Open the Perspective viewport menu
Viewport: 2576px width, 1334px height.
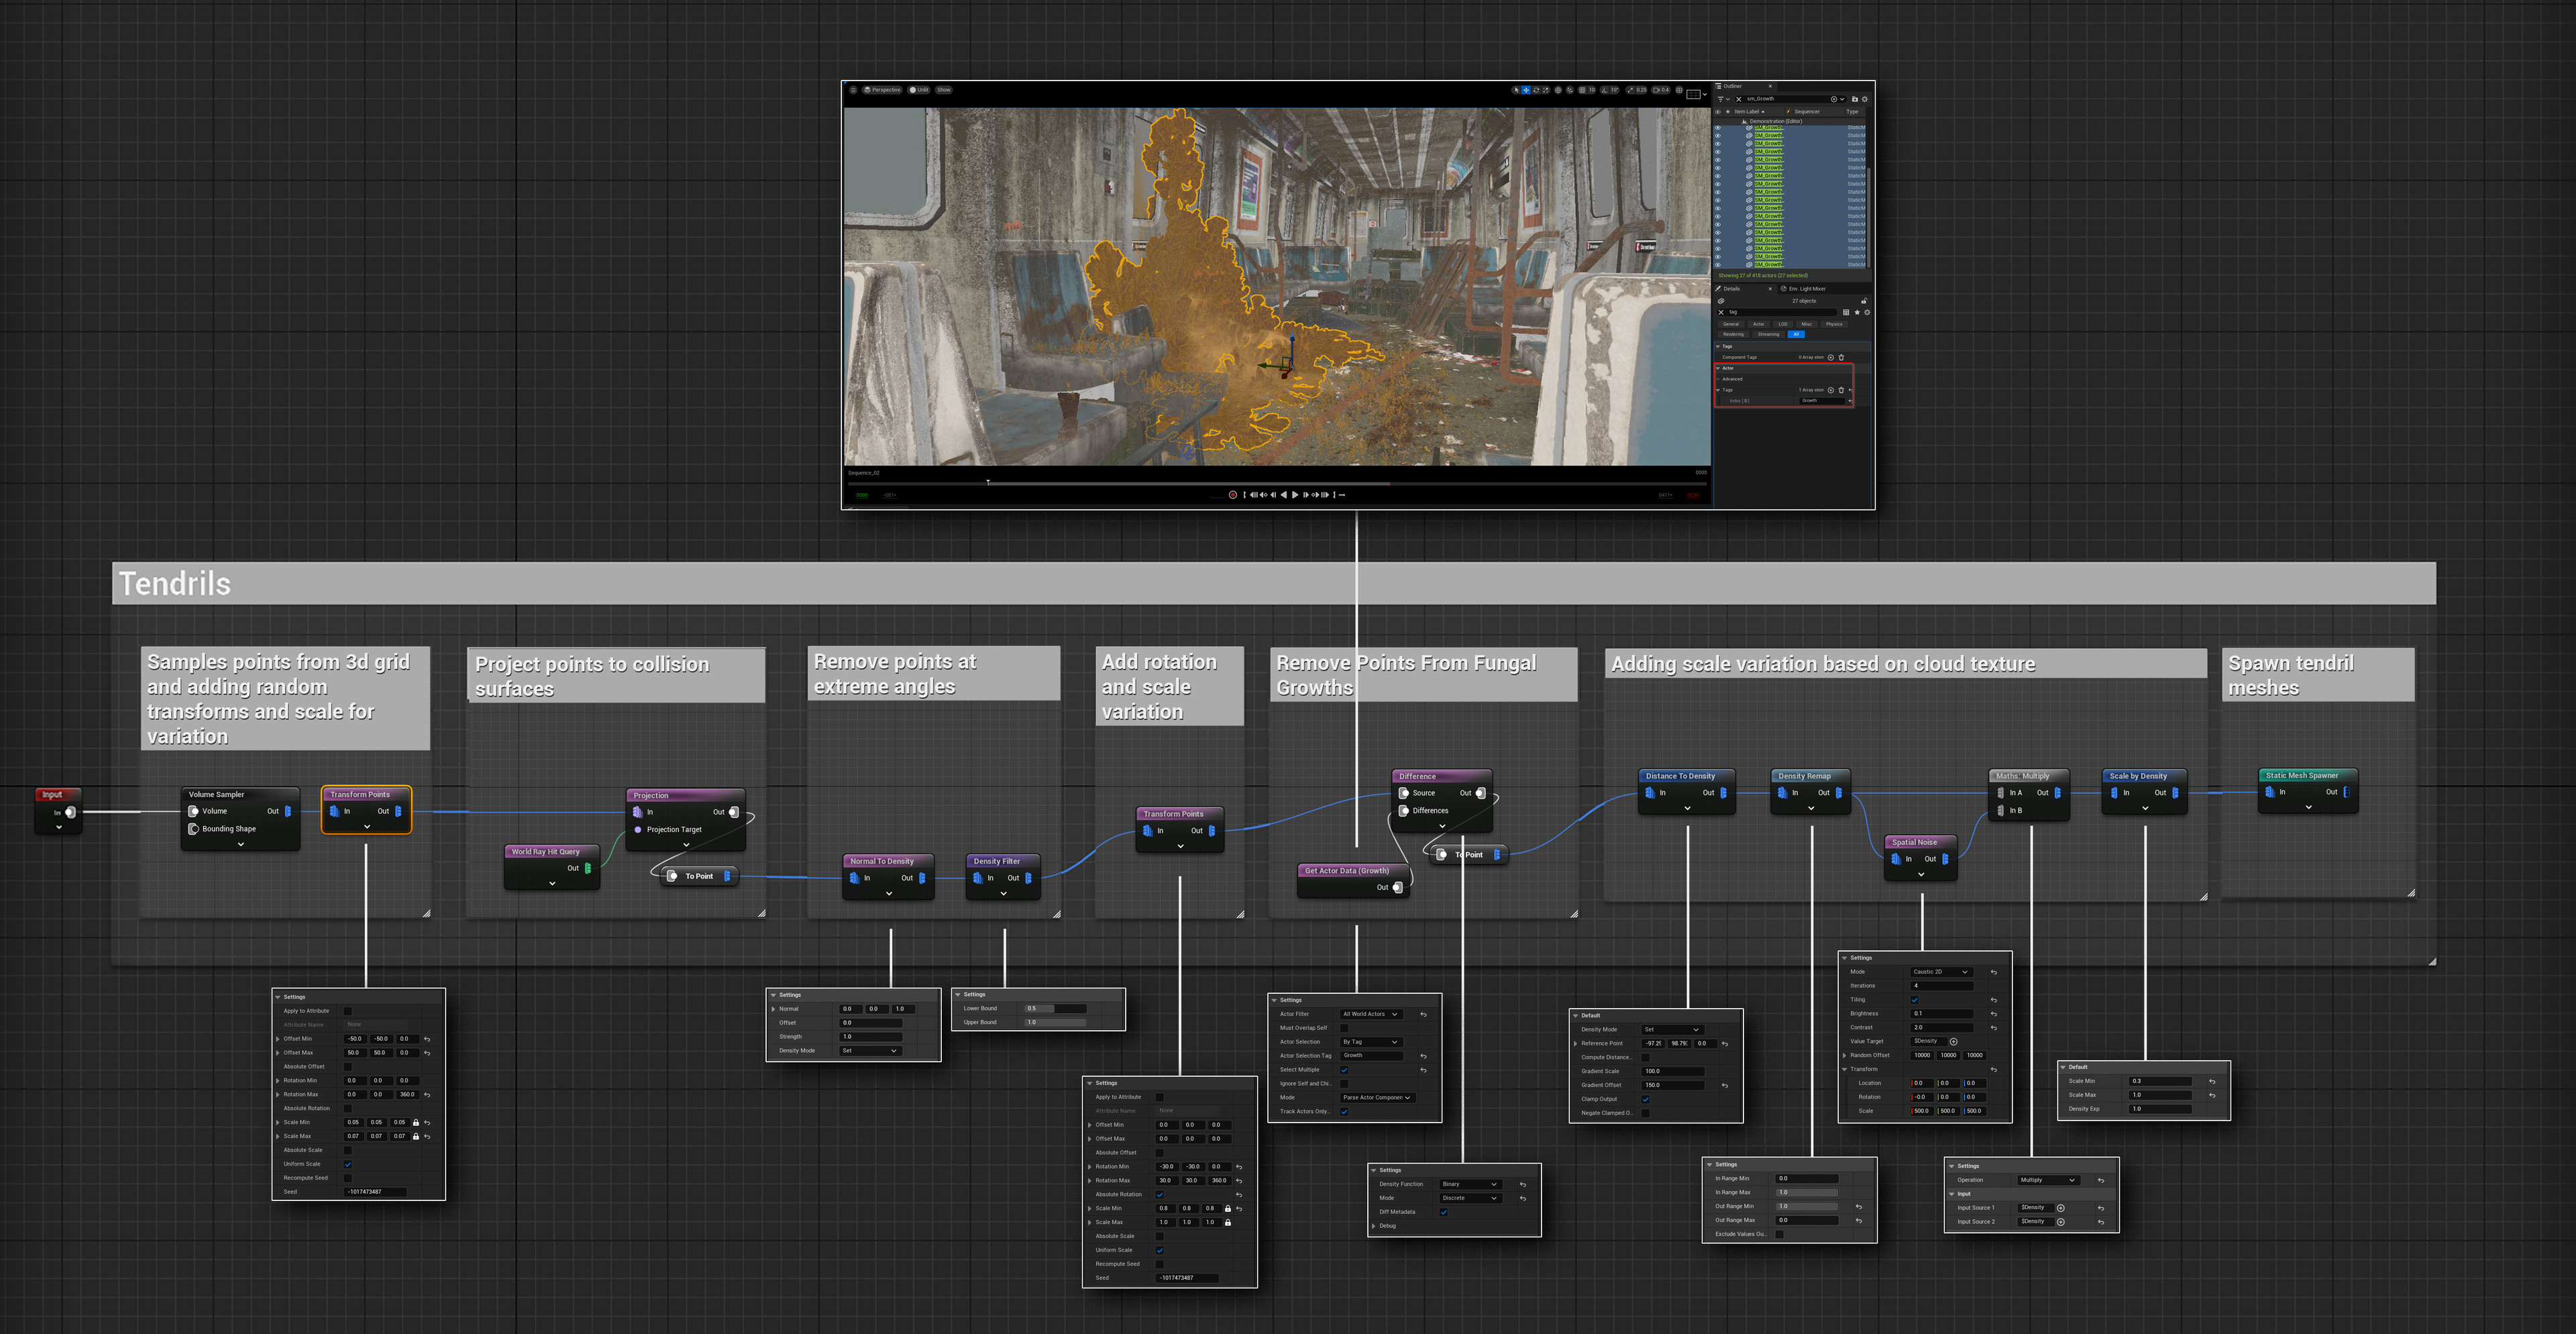882,90
